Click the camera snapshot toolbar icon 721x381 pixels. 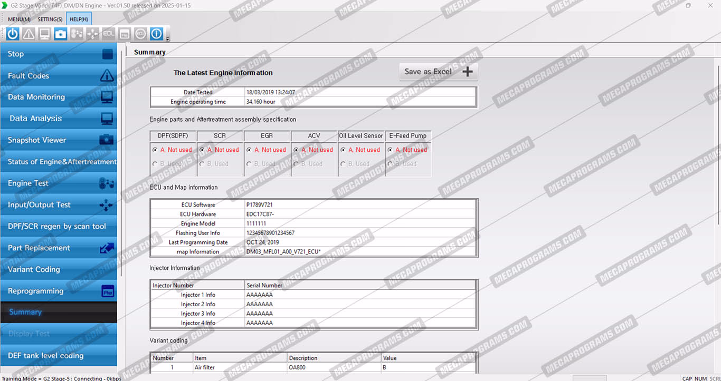click(61, 34)
